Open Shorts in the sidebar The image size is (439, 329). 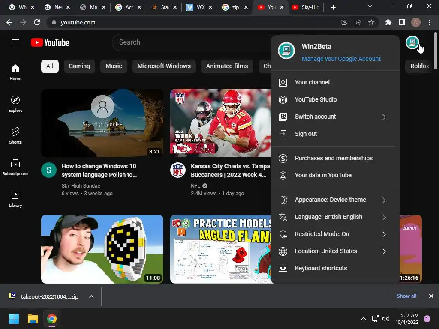15,135
